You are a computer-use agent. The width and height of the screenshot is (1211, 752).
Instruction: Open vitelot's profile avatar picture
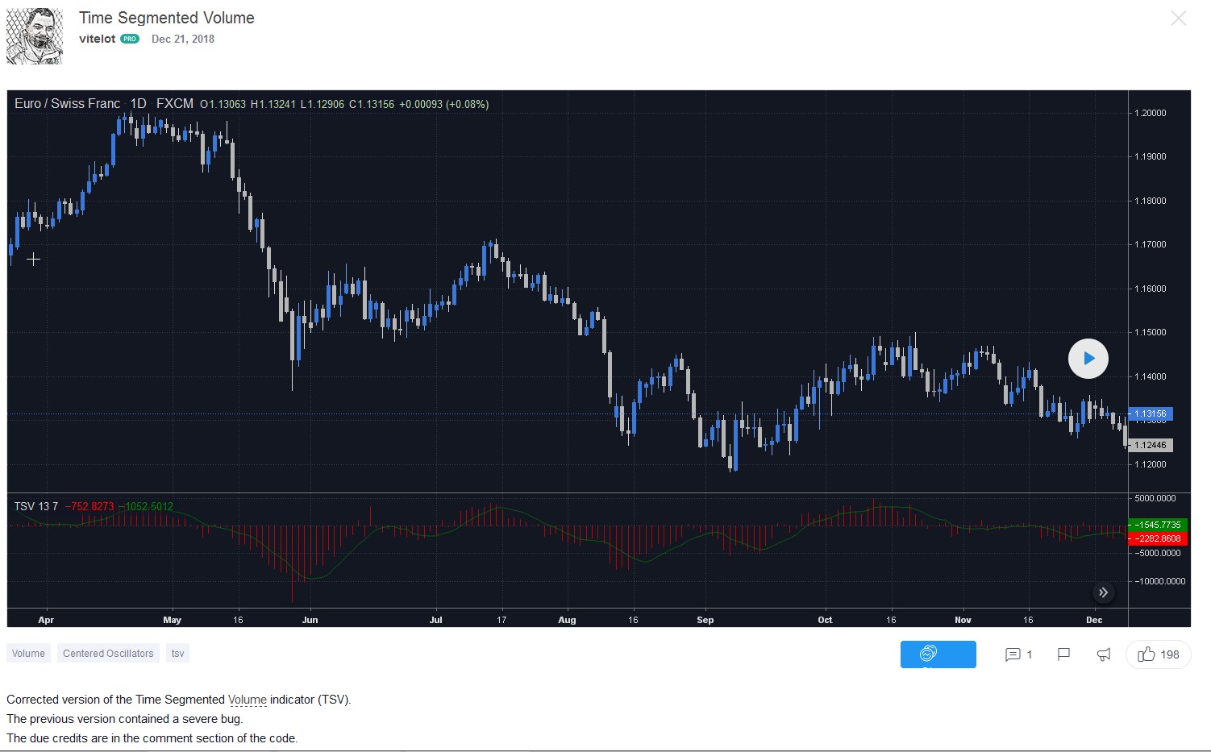(x=35, y=36)
